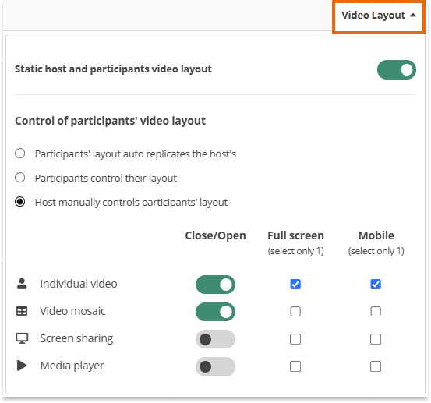This screenshot has width=431, height=403.
Task: Click the Individual video label
Action: click(79, 284)
